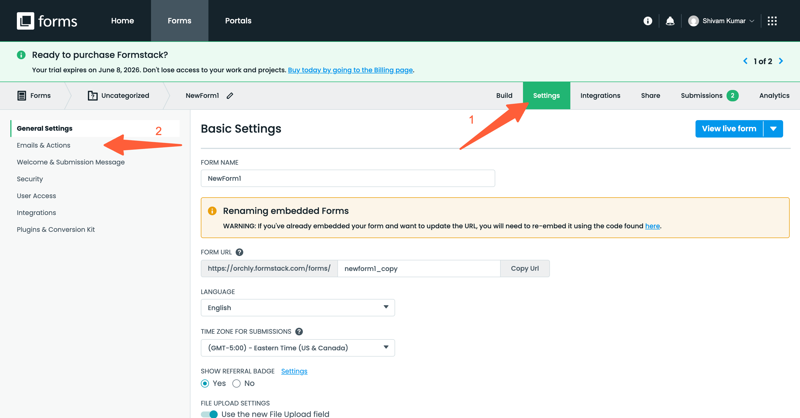Open the Time Zone for Submissions dropdown

click(298, 348)
